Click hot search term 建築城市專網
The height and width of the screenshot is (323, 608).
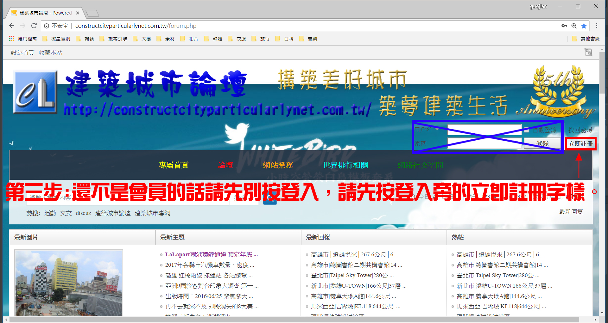pos(152,213)
